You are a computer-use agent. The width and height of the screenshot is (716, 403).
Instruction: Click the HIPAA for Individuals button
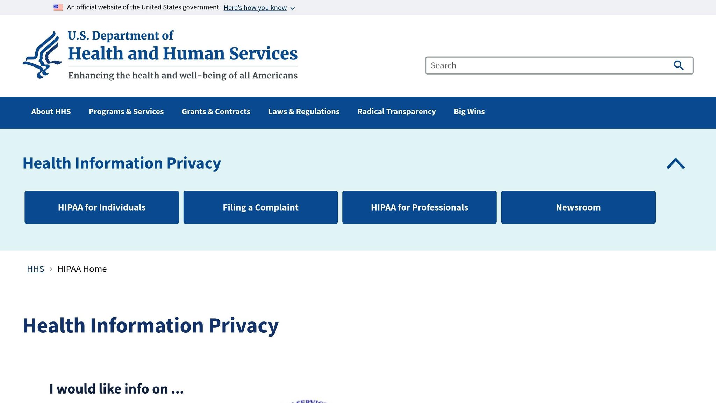(x=101, y=207)
